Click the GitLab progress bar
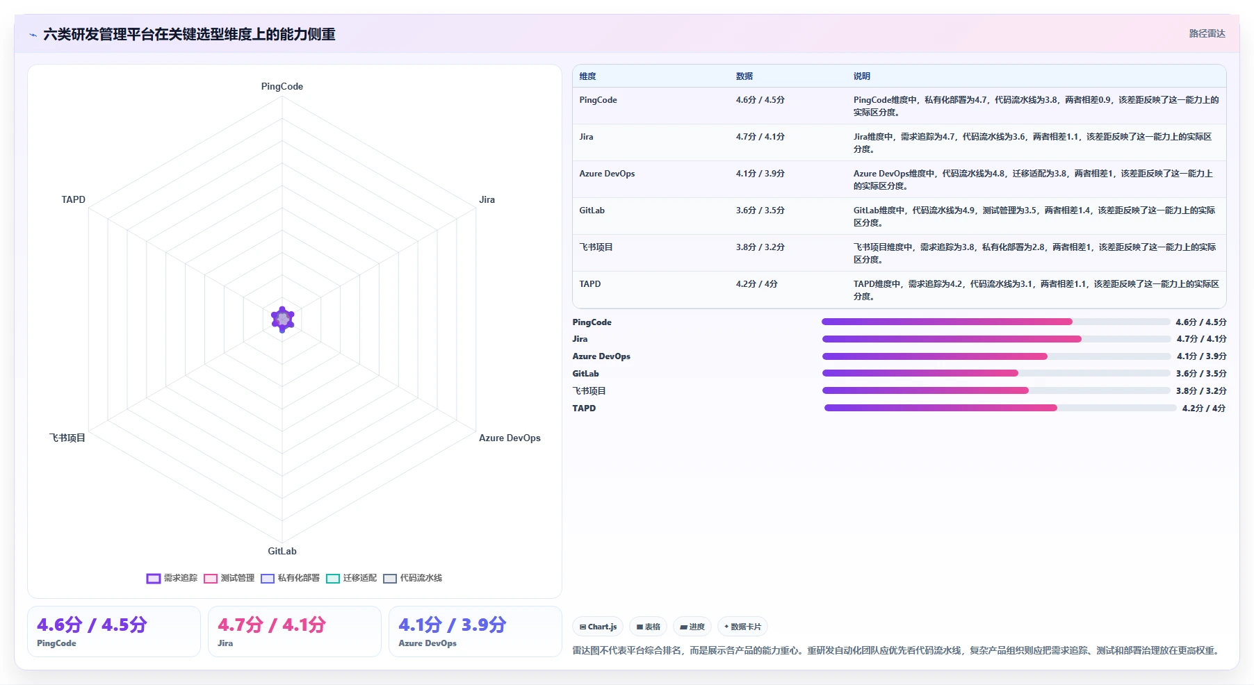Screen dimensions: 1254x685 [996, 373]
